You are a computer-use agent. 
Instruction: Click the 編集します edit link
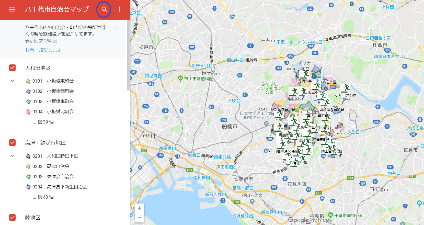(50, 50)
